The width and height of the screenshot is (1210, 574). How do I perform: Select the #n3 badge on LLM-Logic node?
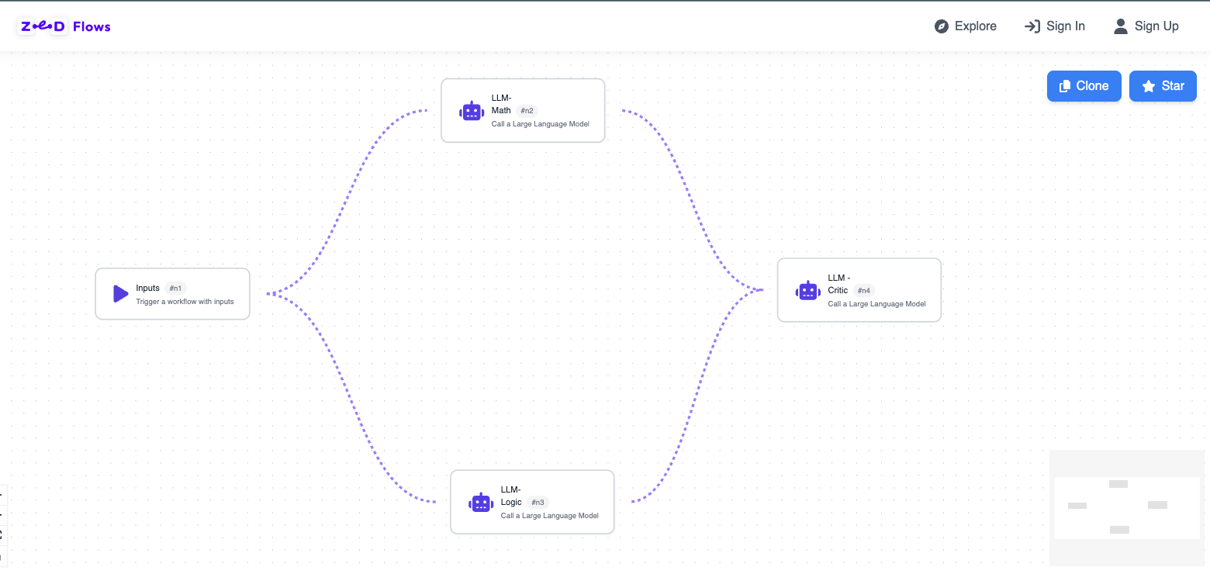[538, 503]
